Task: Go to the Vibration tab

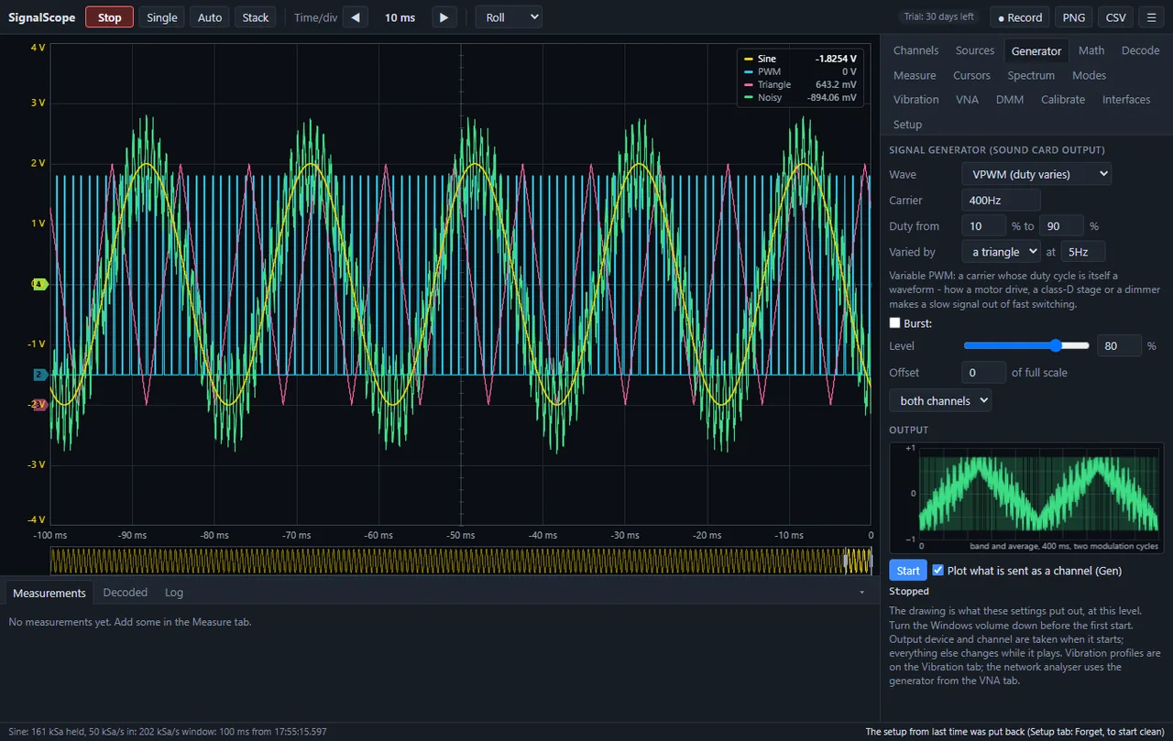Action: [915, 100]
